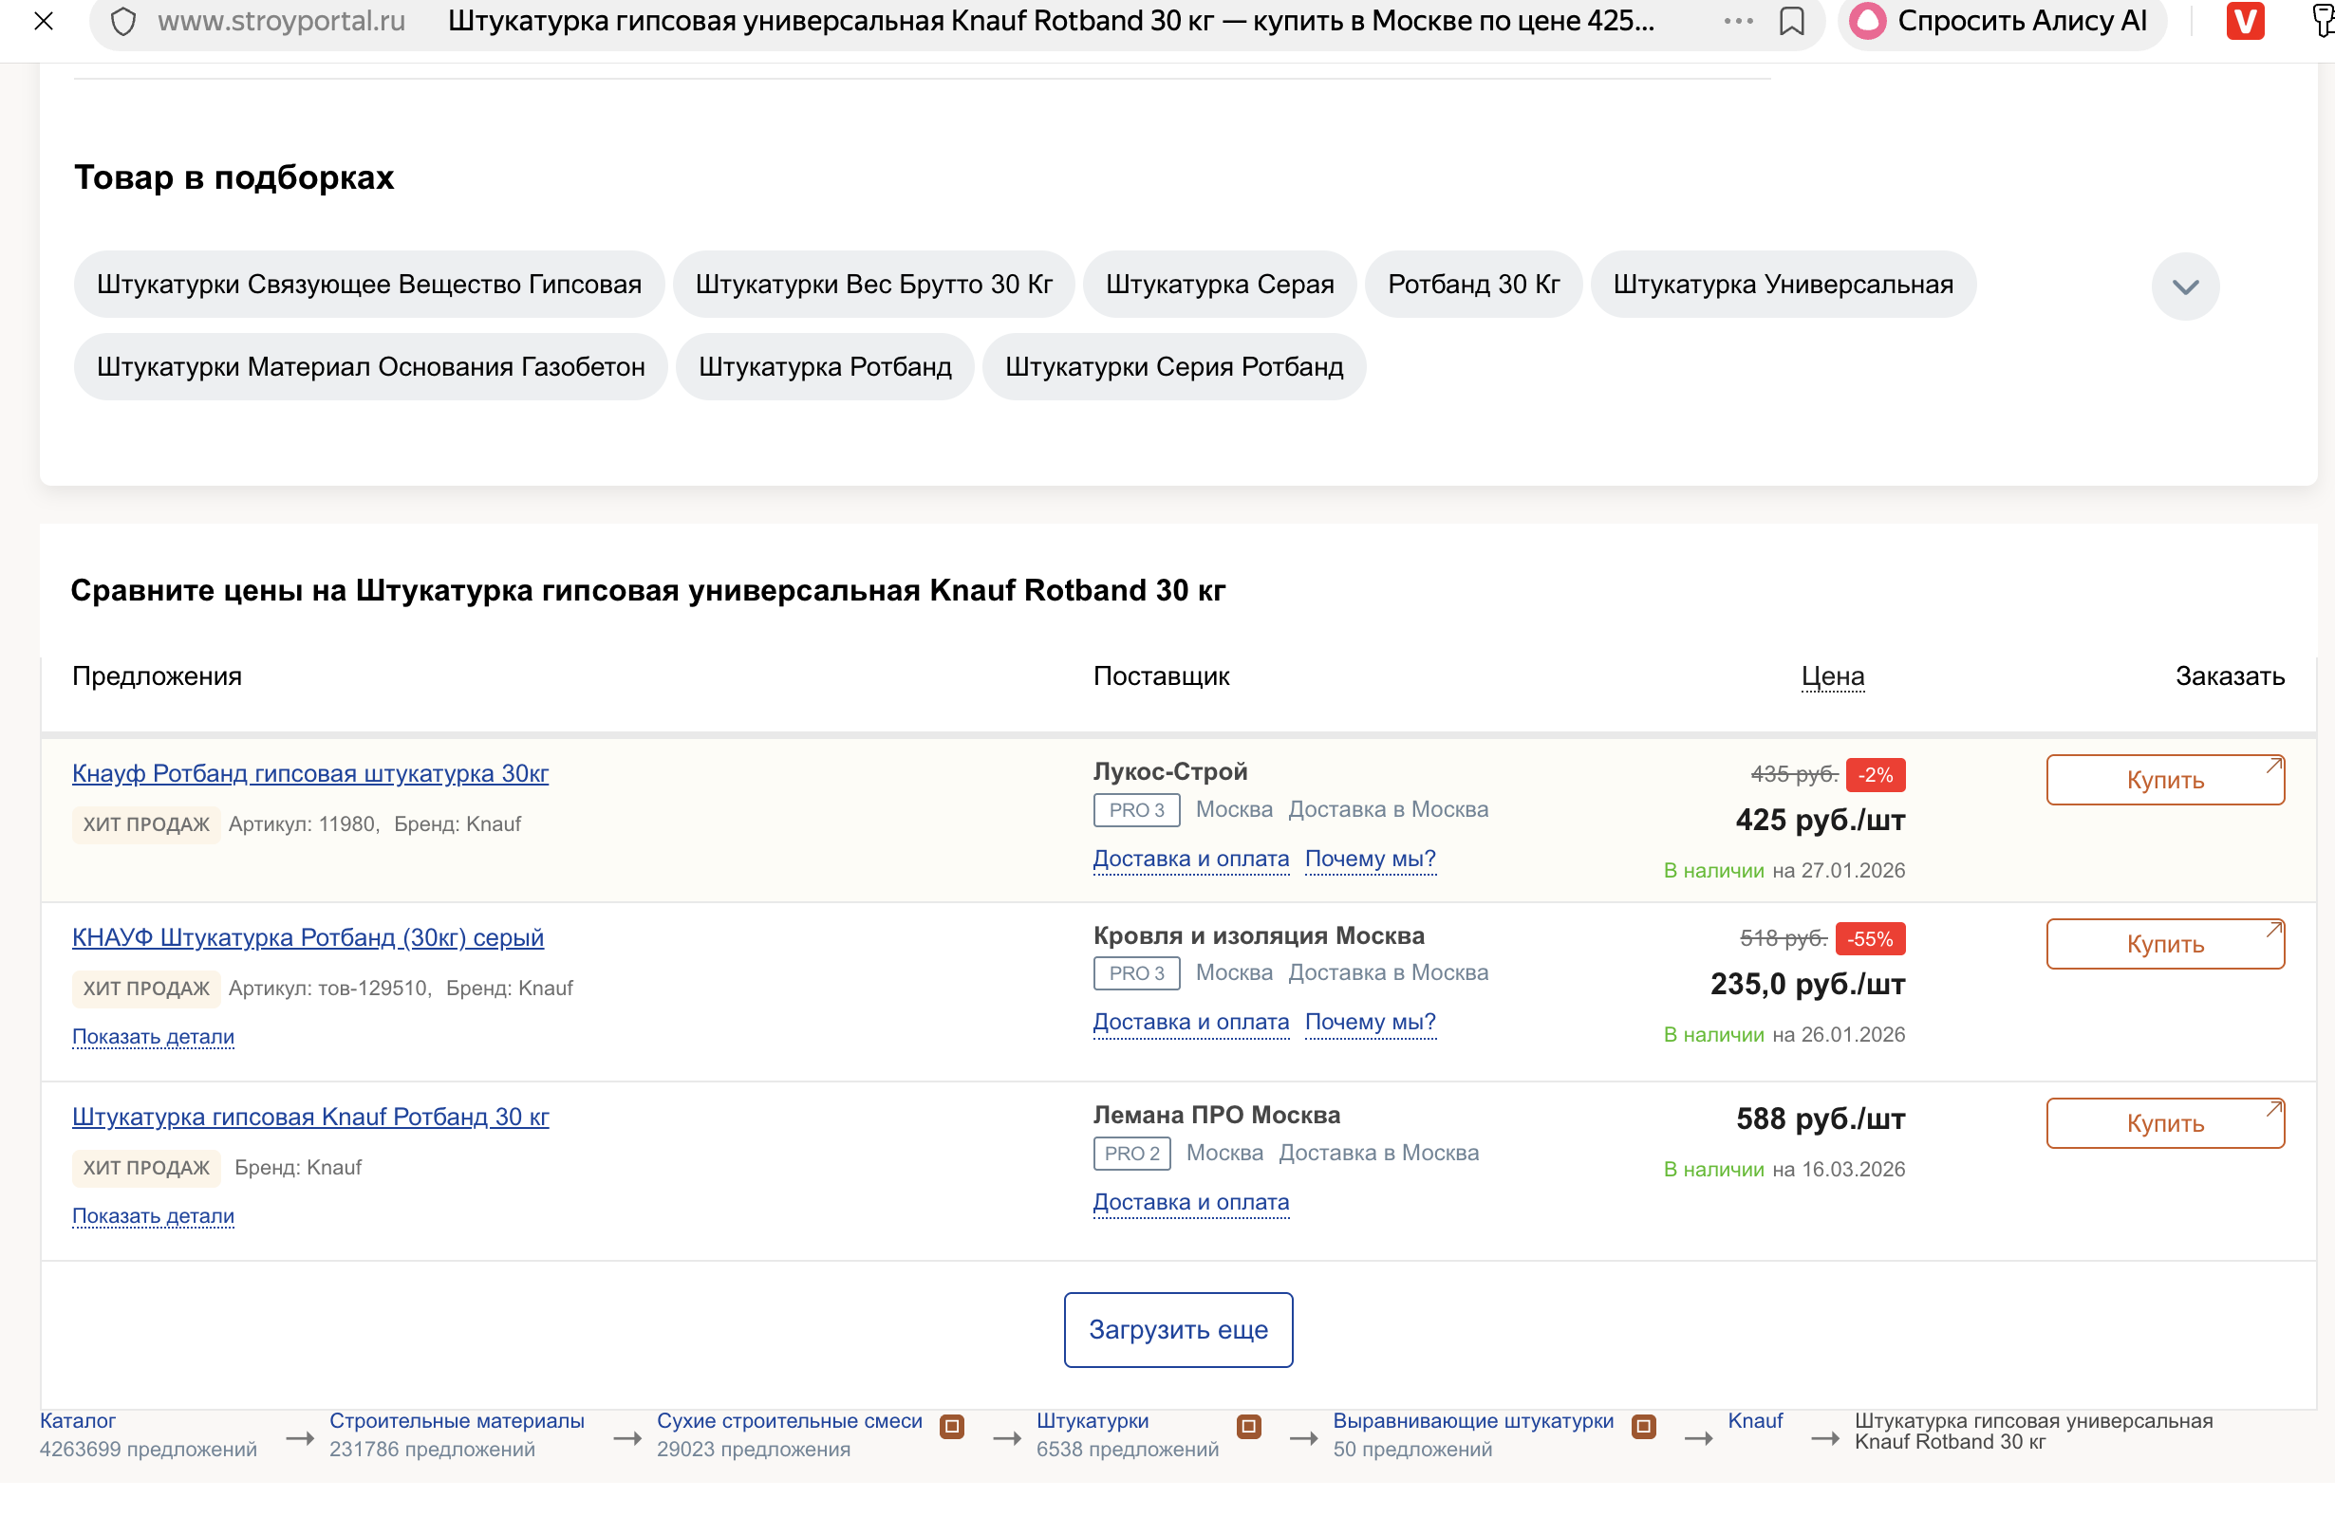The width and height of the screenshot is (2335, 1516).
Task: Click the red V browser extension icon
Action: point(2245,21)
